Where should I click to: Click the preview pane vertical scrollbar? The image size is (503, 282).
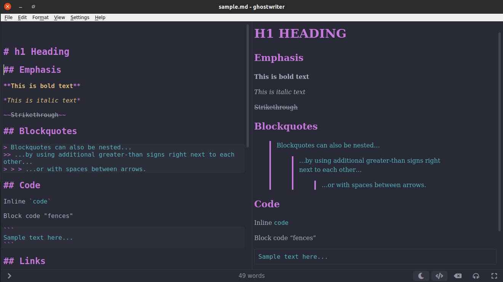coord(500,131)
